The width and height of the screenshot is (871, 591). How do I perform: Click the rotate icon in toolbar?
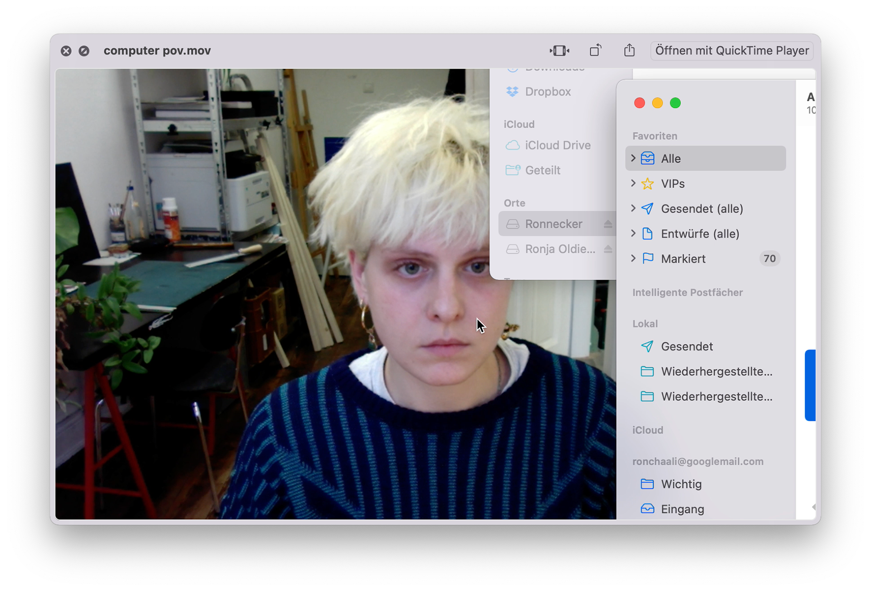pos(596,50)
